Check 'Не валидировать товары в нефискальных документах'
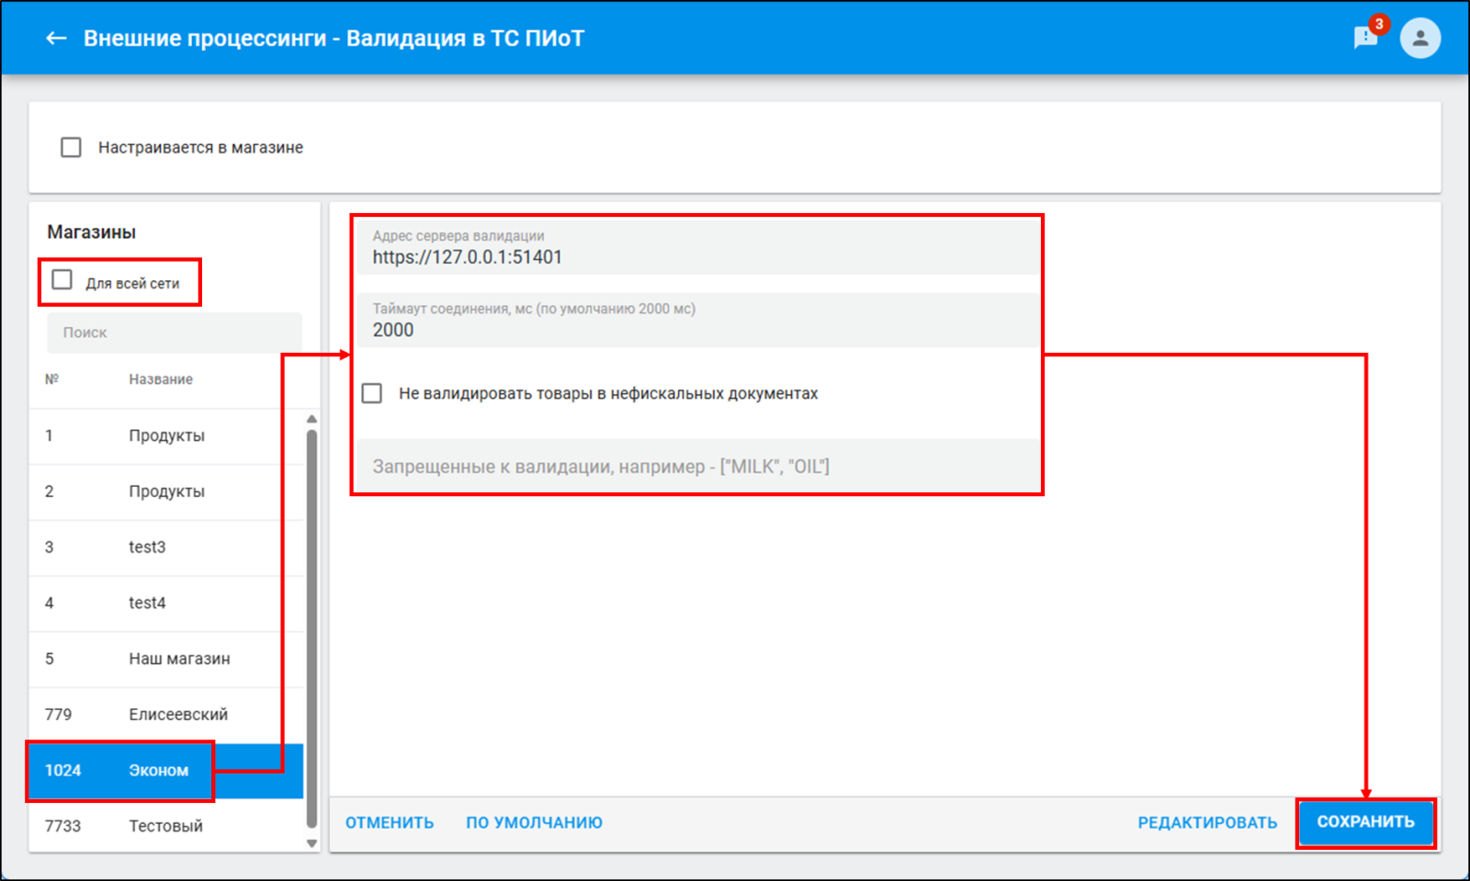This screenshot has height=881, width=1470. coord(372,393)
